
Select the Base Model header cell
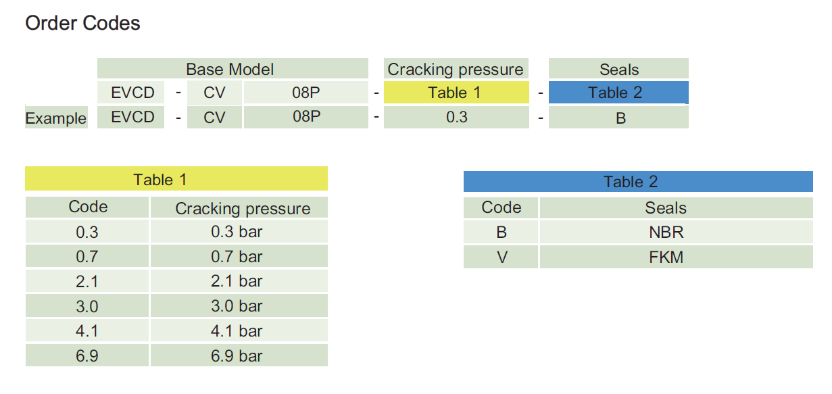pyautogui.click(x=232, y=69)
